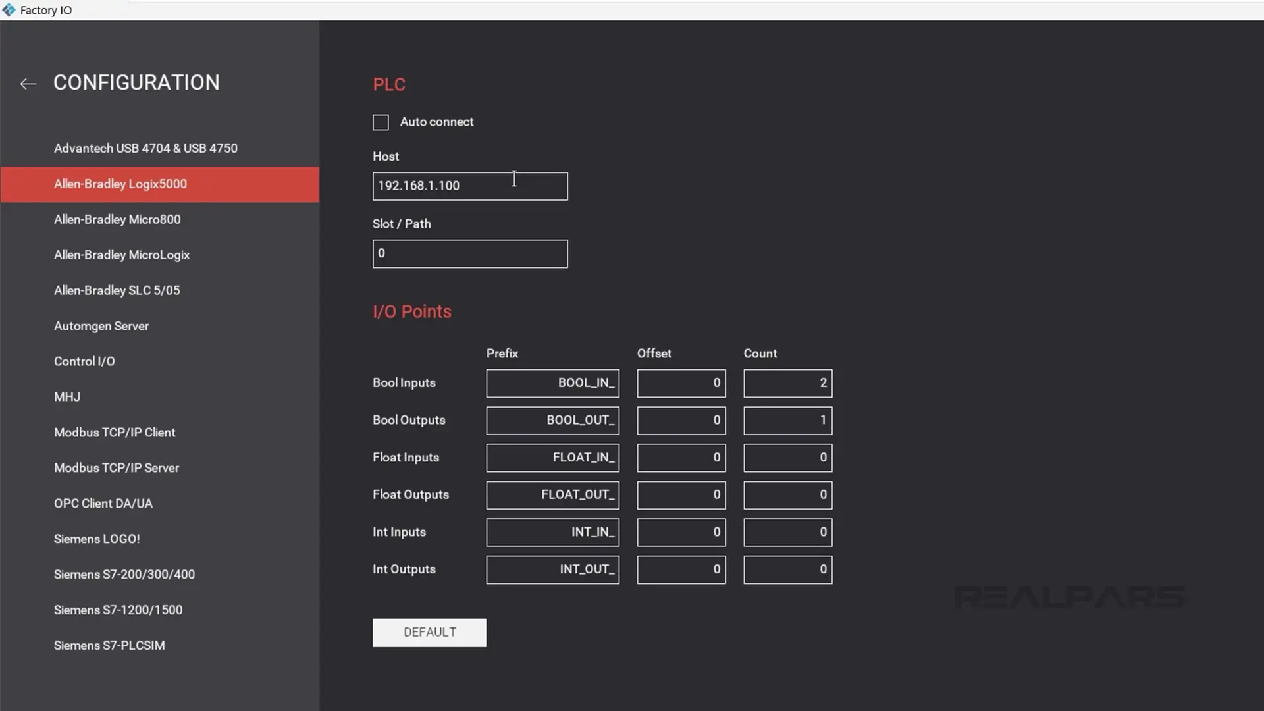Click the Offset column header
This screenshot has height=711, width=1264.
(x=654, y=354)
